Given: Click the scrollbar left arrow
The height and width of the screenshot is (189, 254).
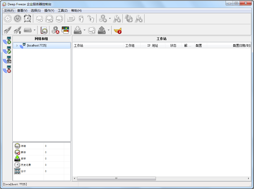Looking at the screenshot, I should point(75,178).
